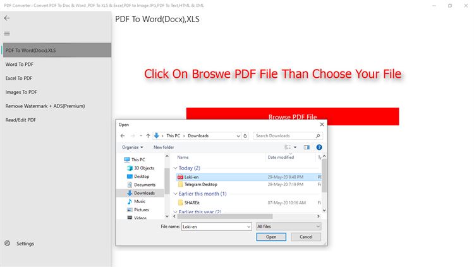This screenshot has width=474, height=267.
Task: Select This PC in navigation tree
Action: click(x=135, y=159)
